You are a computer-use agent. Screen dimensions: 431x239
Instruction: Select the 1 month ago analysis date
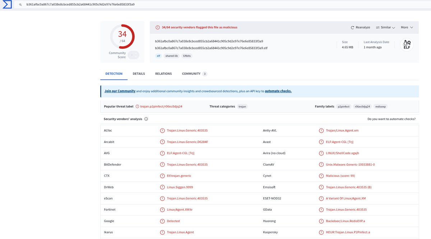click(x=373, y=47)
